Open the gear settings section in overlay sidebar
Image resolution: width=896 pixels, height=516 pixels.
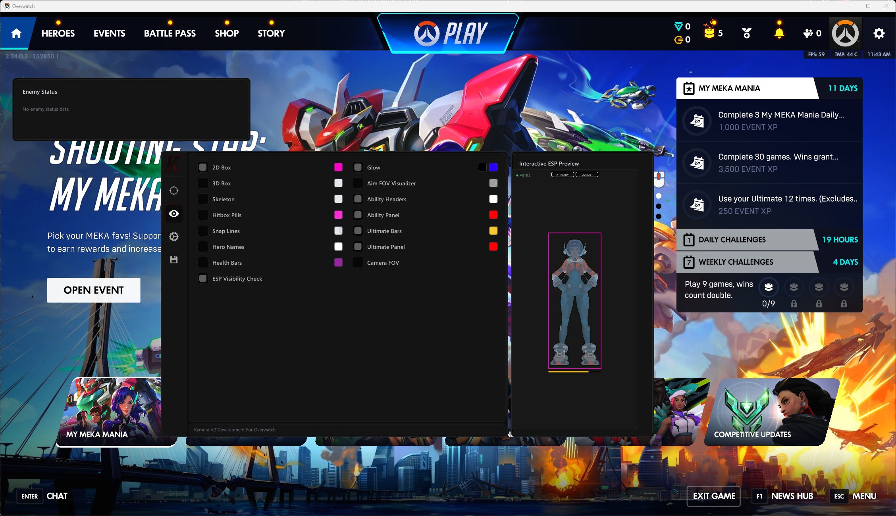tap(174, 237)
